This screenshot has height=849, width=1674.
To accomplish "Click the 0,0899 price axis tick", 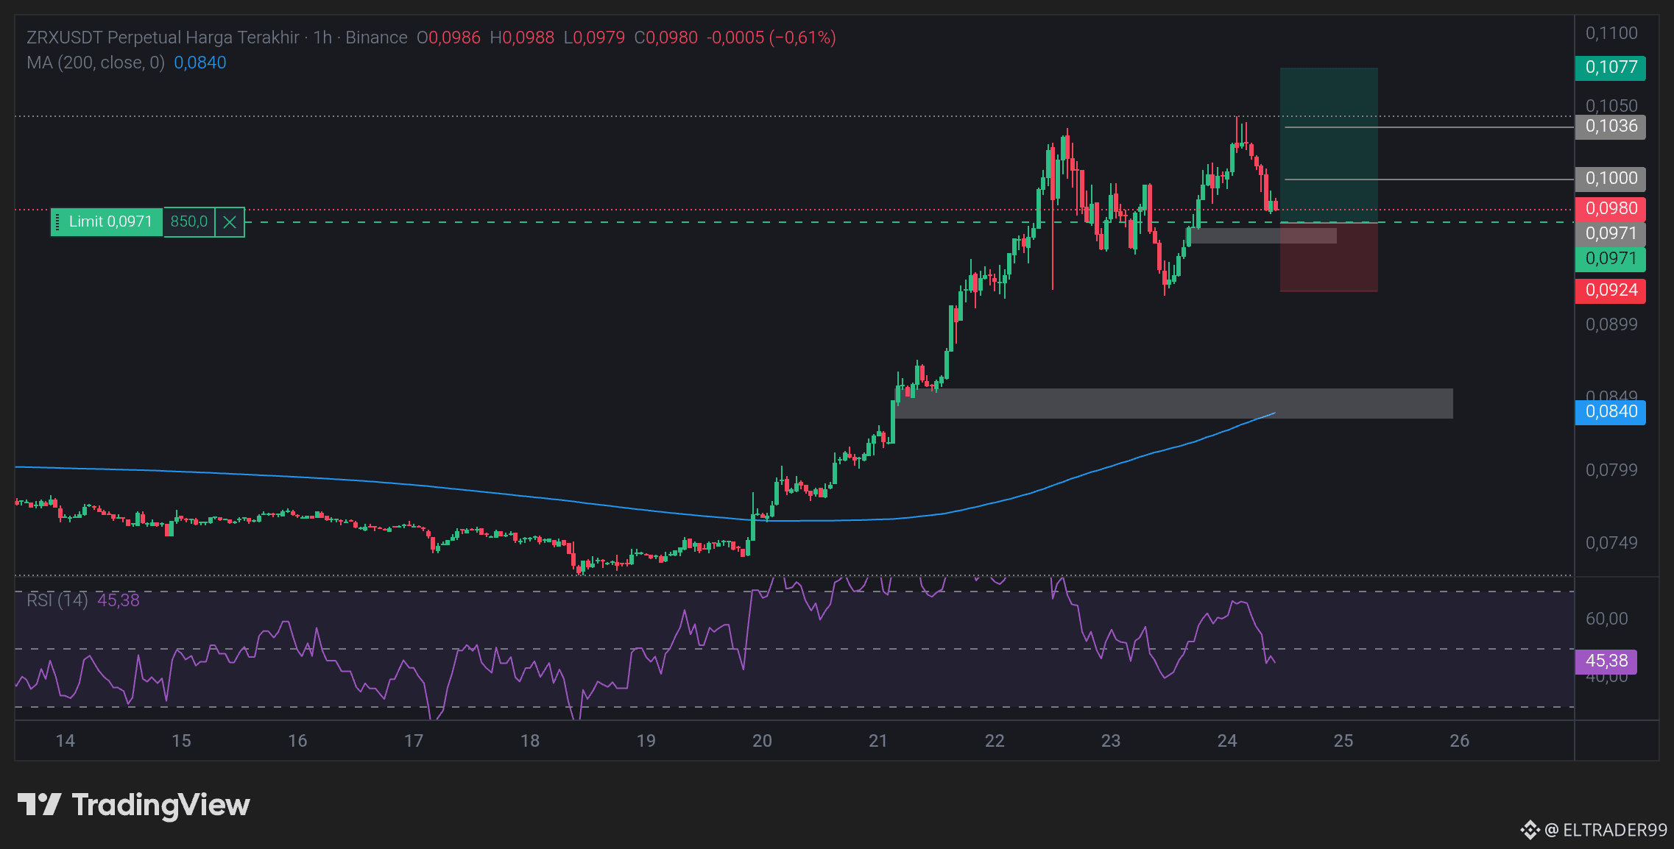I will 1611,324.
